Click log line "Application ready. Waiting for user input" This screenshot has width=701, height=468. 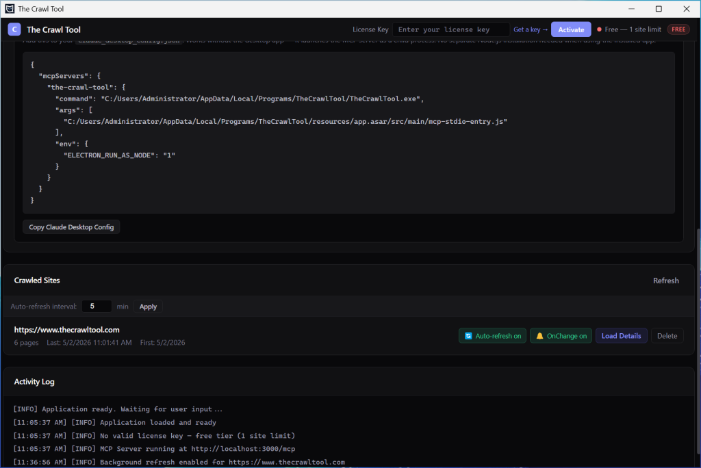[x=118, y=409]
